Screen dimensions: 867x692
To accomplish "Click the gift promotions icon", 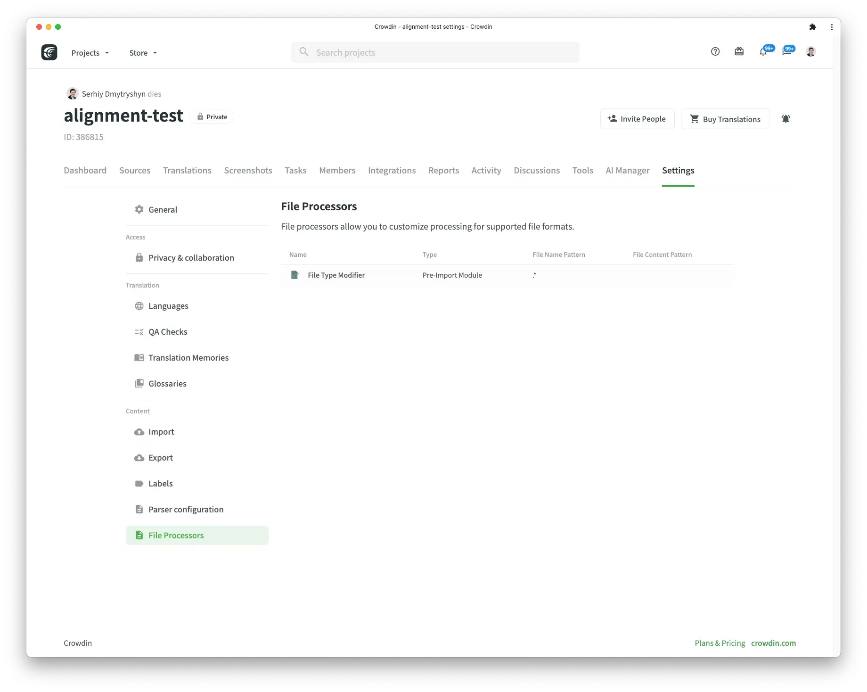I will point(738,51).
